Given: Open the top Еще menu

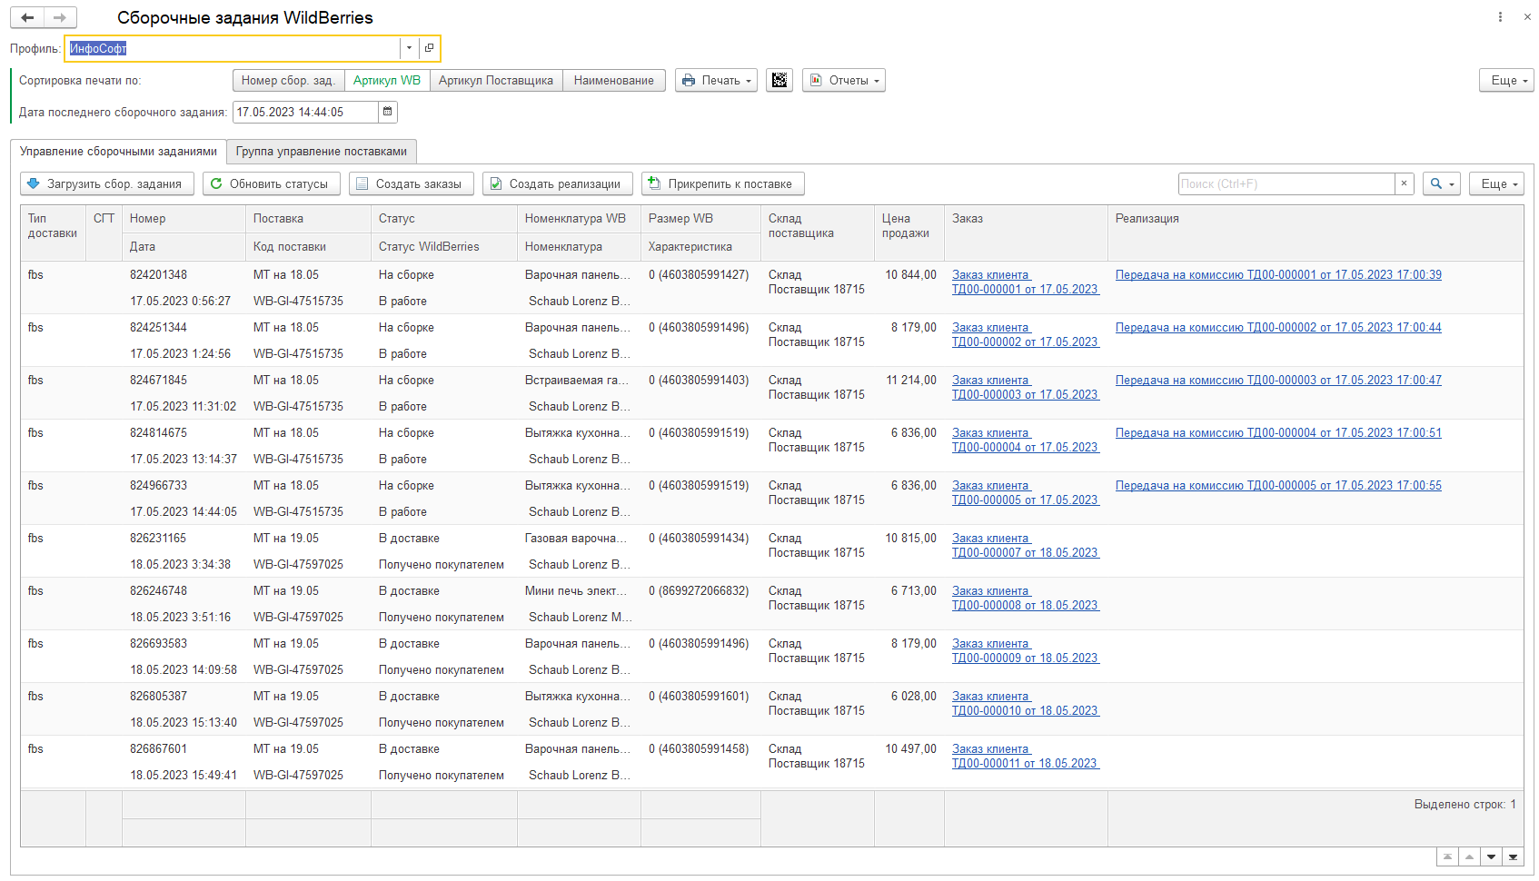Looking at the screenshot, I should 1506,81.
